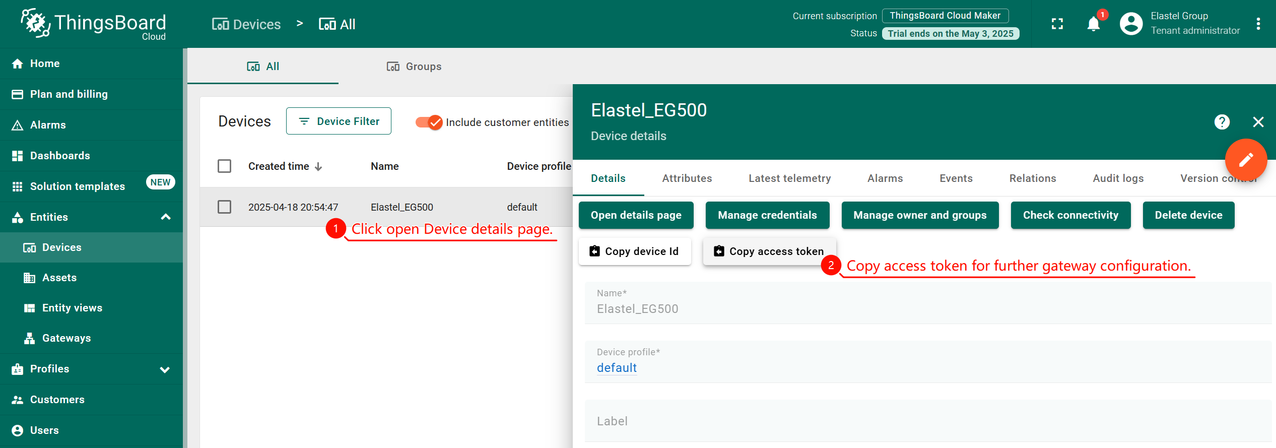Open help for device details

click(1222, 122)
